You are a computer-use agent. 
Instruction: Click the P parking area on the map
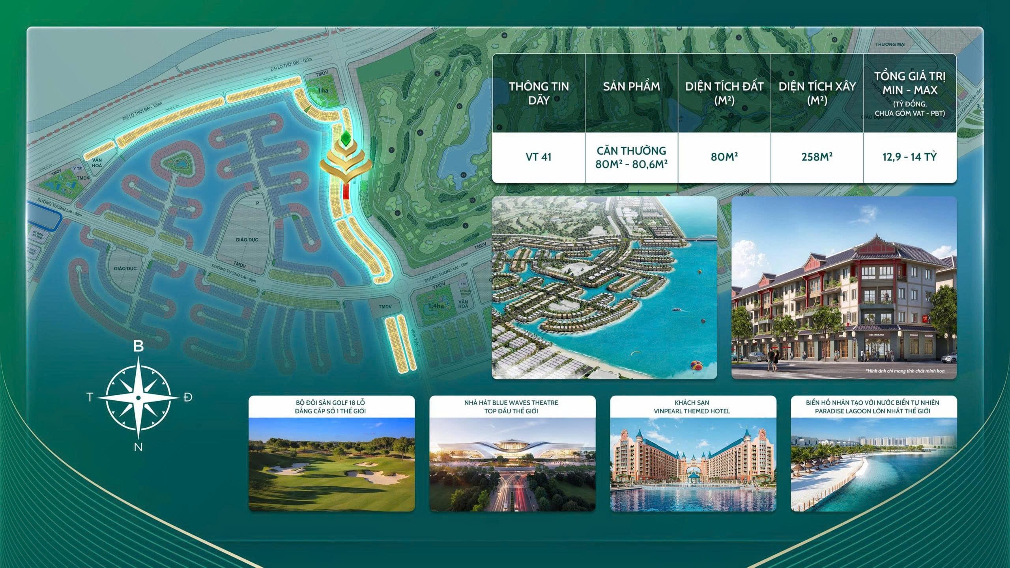[257, 203]
